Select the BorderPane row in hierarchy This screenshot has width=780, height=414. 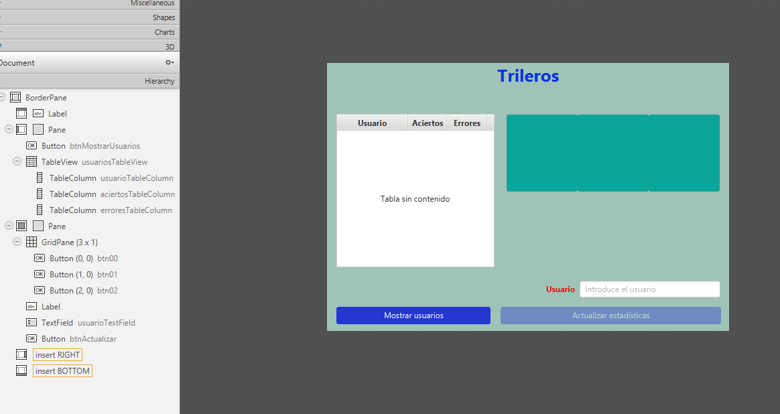coord(90,98)
